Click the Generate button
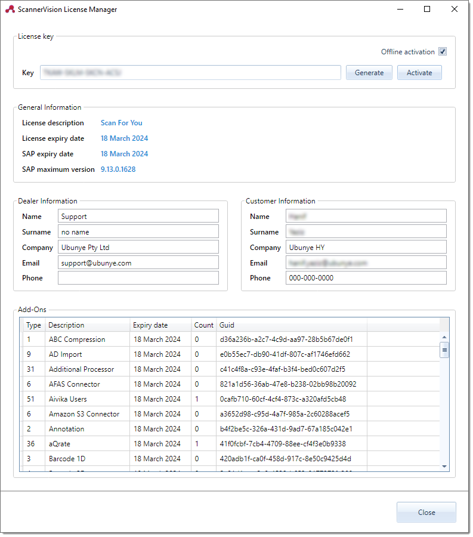 (369, 73)
